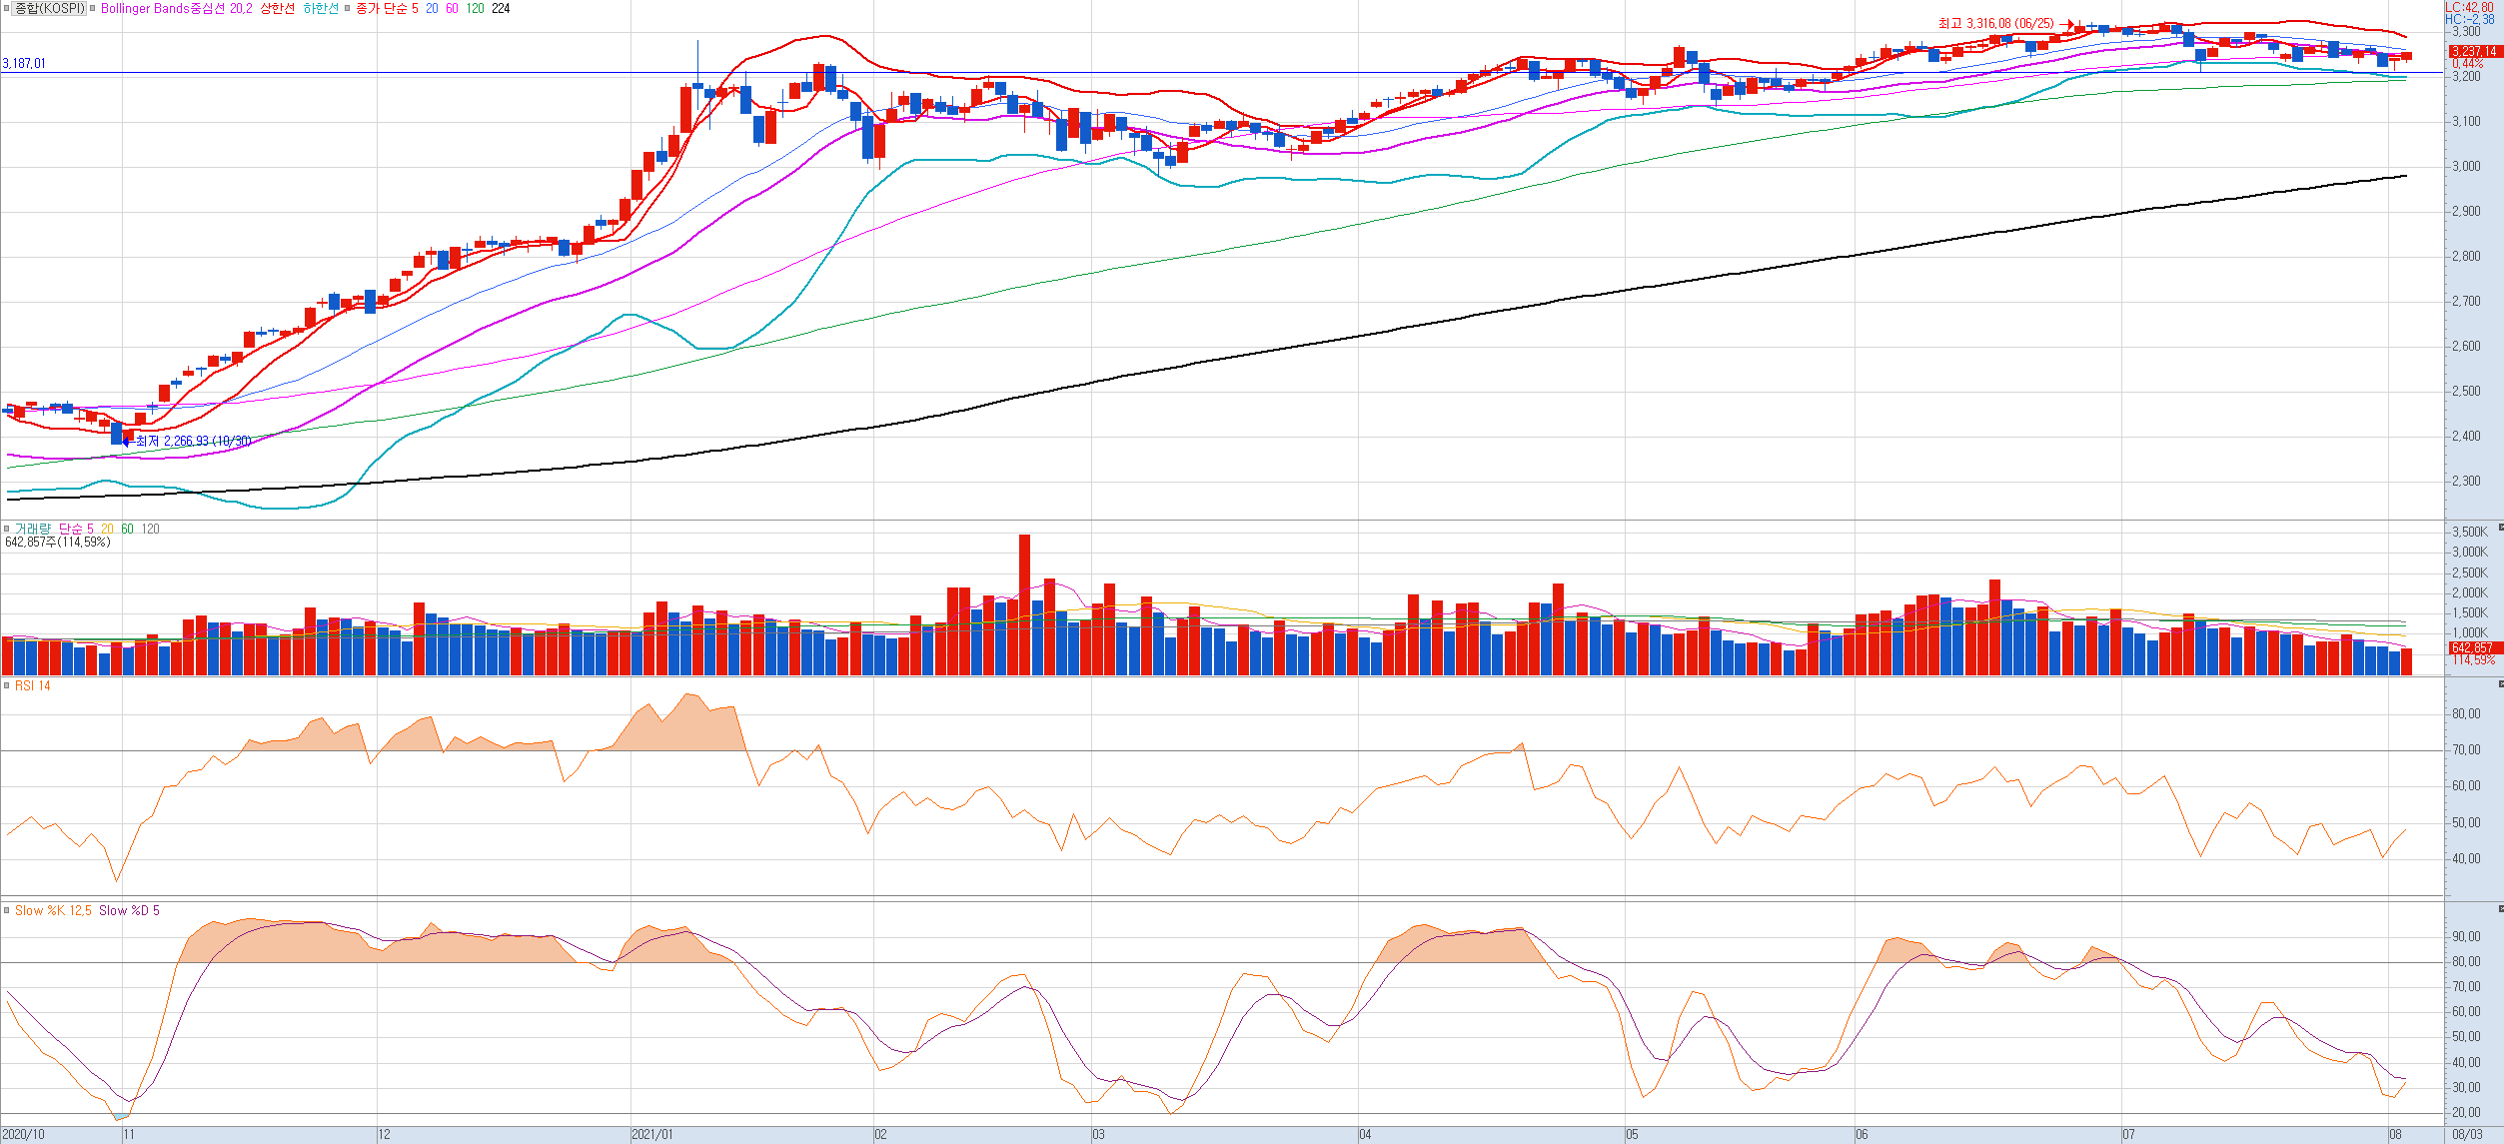Screen dimensions: 2504x1144
Task: Click the square marker before 종가 단순
Action: click(x=348, y=8)
